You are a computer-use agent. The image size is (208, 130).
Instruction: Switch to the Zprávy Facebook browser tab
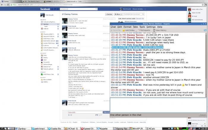coord(11,1)
